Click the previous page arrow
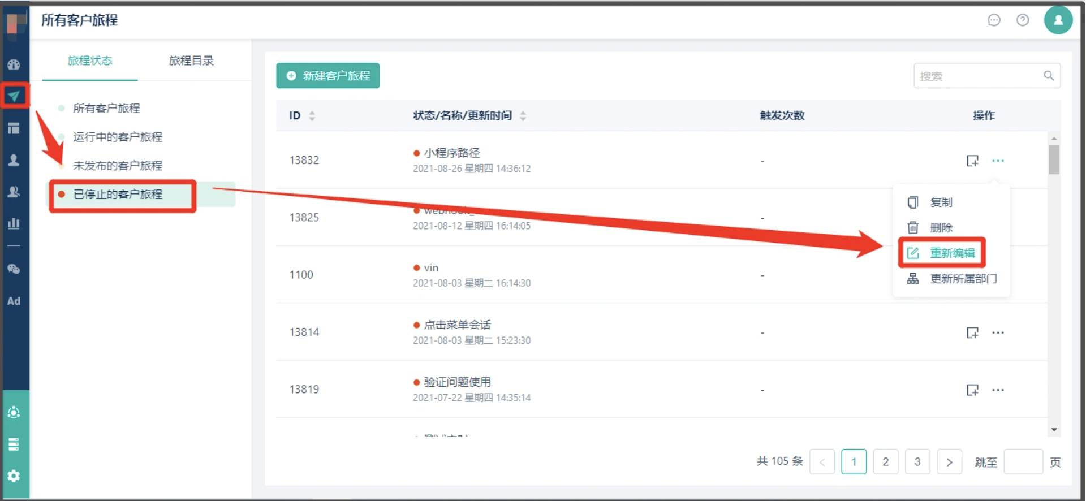Image resolution: width=1086 pixels, height=501 pixels. 822,462
